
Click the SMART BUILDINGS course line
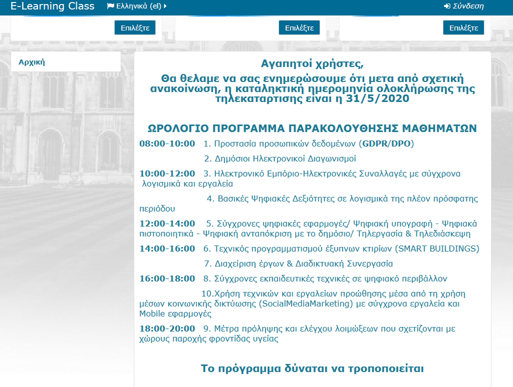coord(341,249)
